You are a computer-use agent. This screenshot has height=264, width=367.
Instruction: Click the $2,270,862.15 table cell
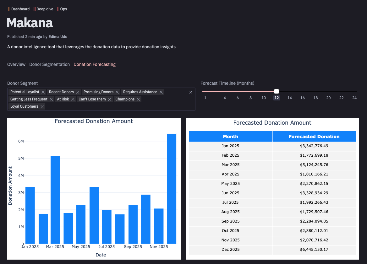[x=314, y=184]
